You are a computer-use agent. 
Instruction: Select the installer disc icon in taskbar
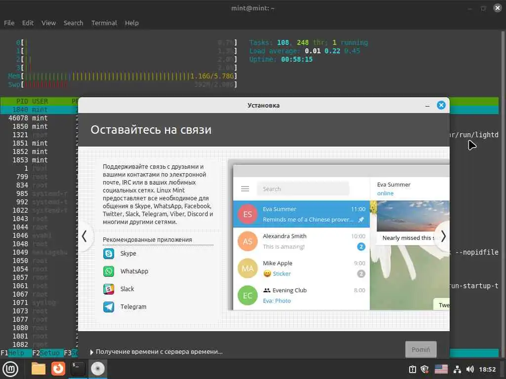98,369
